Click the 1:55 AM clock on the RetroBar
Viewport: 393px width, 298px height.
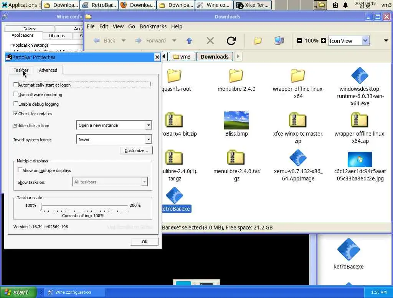tap(379, 292)
